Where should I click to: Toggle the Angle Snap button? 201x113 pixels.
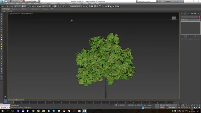click(x=61, y=6)
